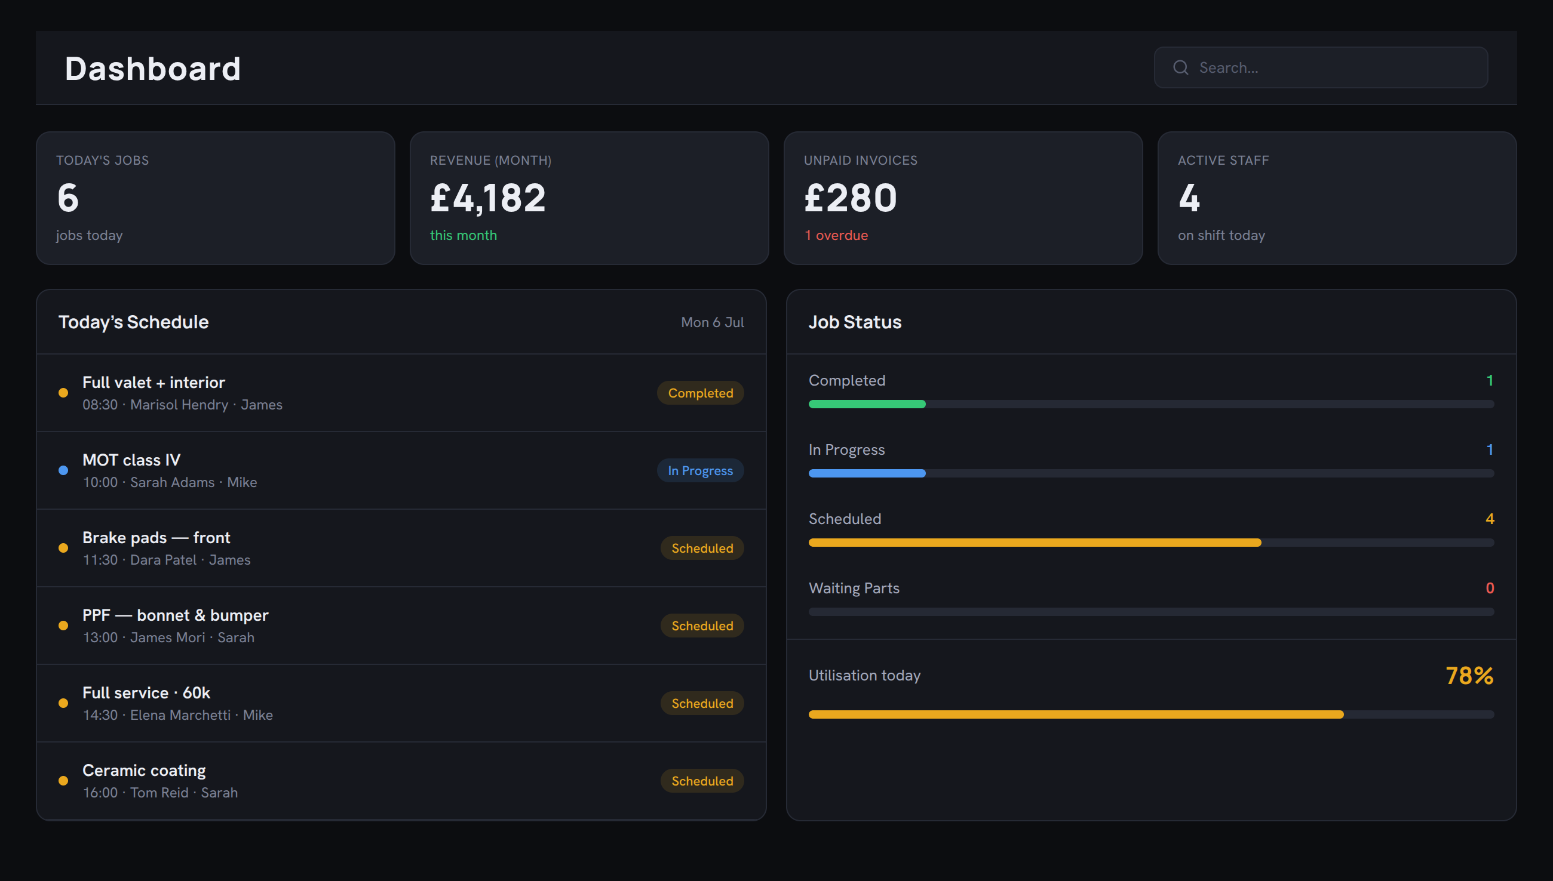This screenshot has height=881, width=1553.
Task: Select the 'MOT class IV' job title
Action: [x=131, y=460]
